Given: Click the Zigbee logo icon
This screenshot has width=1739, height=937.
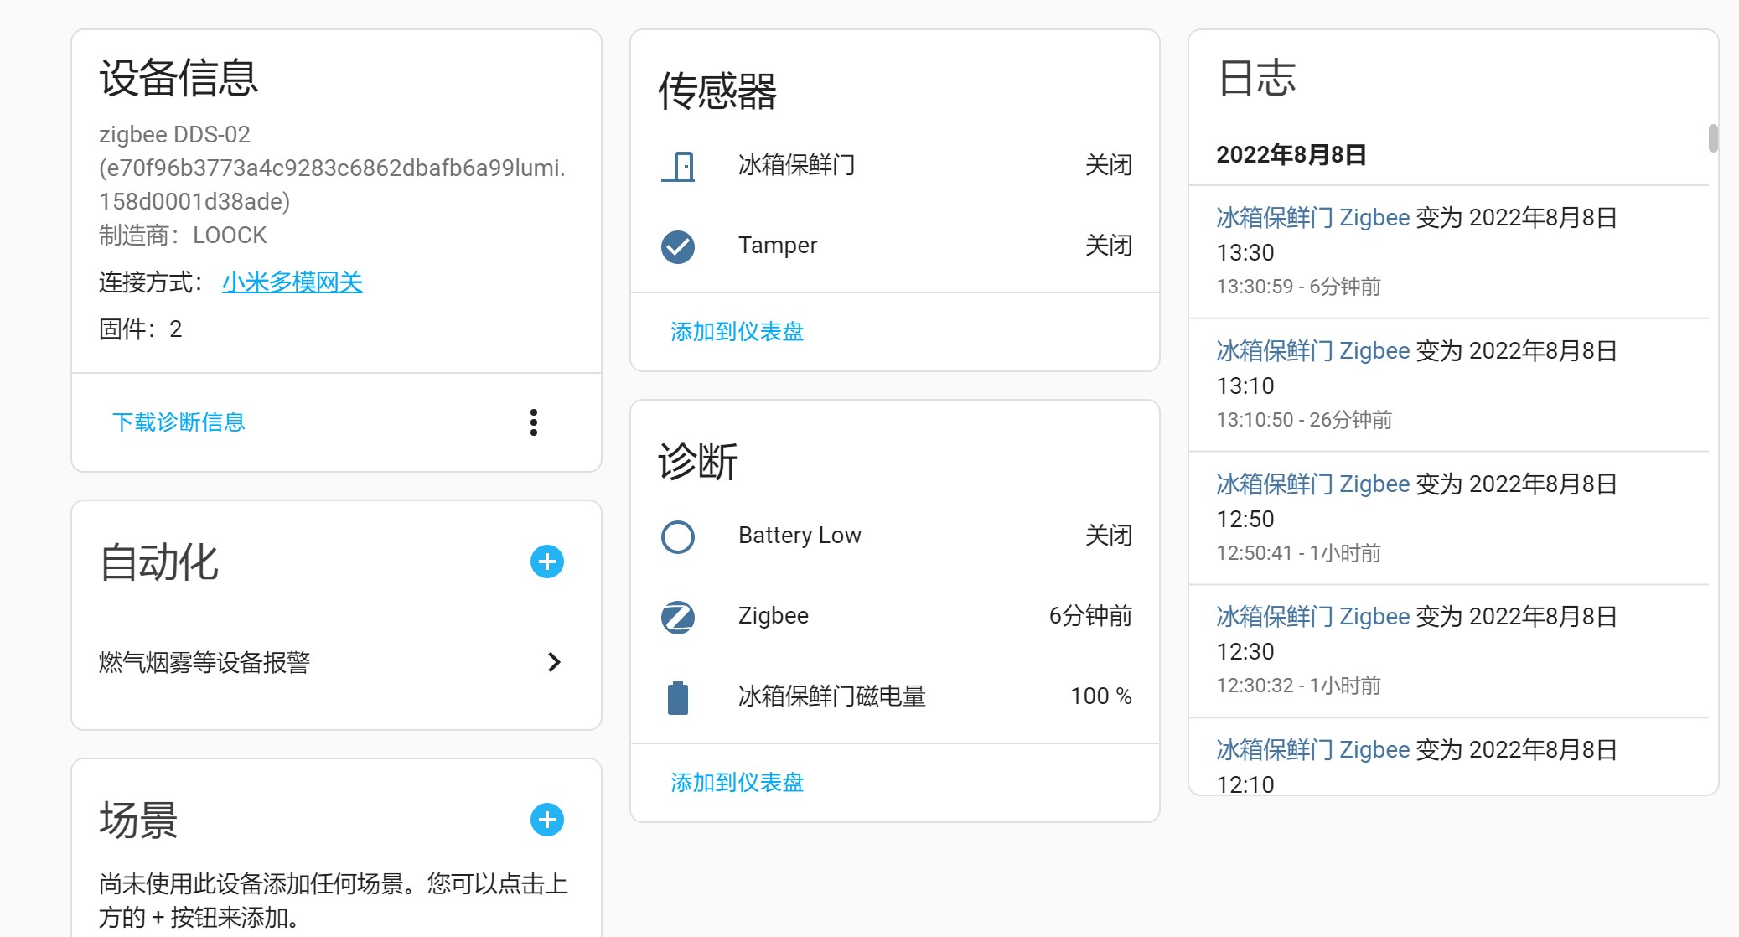Looking at the screenshot, I should click(x=678, y=617).
